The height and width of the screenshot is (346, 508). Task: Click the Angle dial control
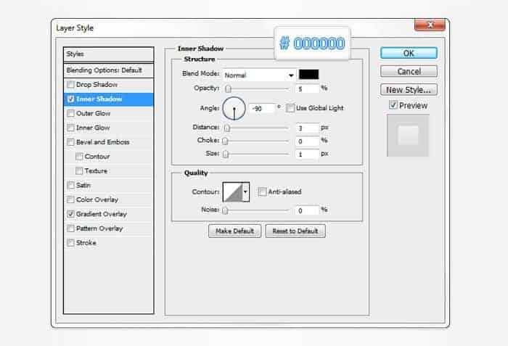click(x=234, y=109)
